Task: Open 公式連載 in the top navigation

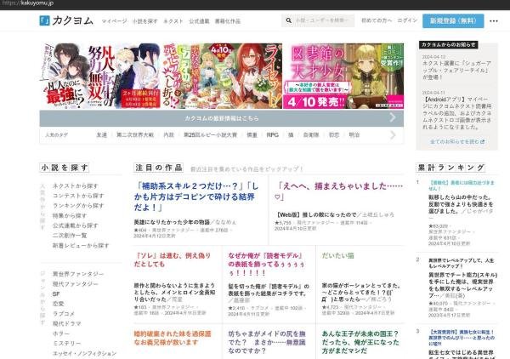Action: point(199,21)
